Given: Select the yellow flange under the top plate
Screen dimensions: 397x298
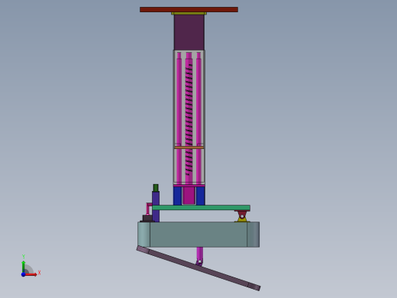Looking at the screenshot, I should [x=189, y=14].
